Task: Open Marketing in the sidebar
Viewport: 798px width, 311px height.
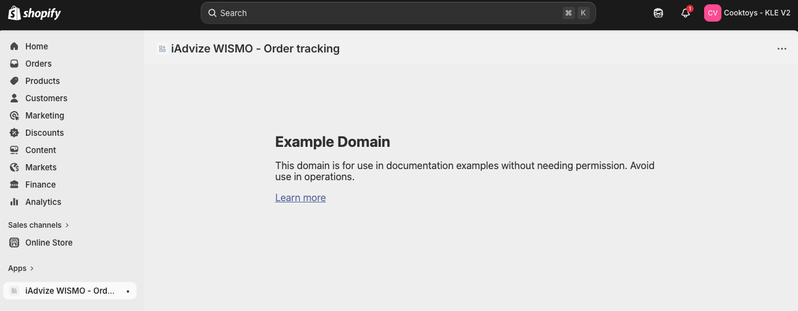Action: [x=44, y=115]
